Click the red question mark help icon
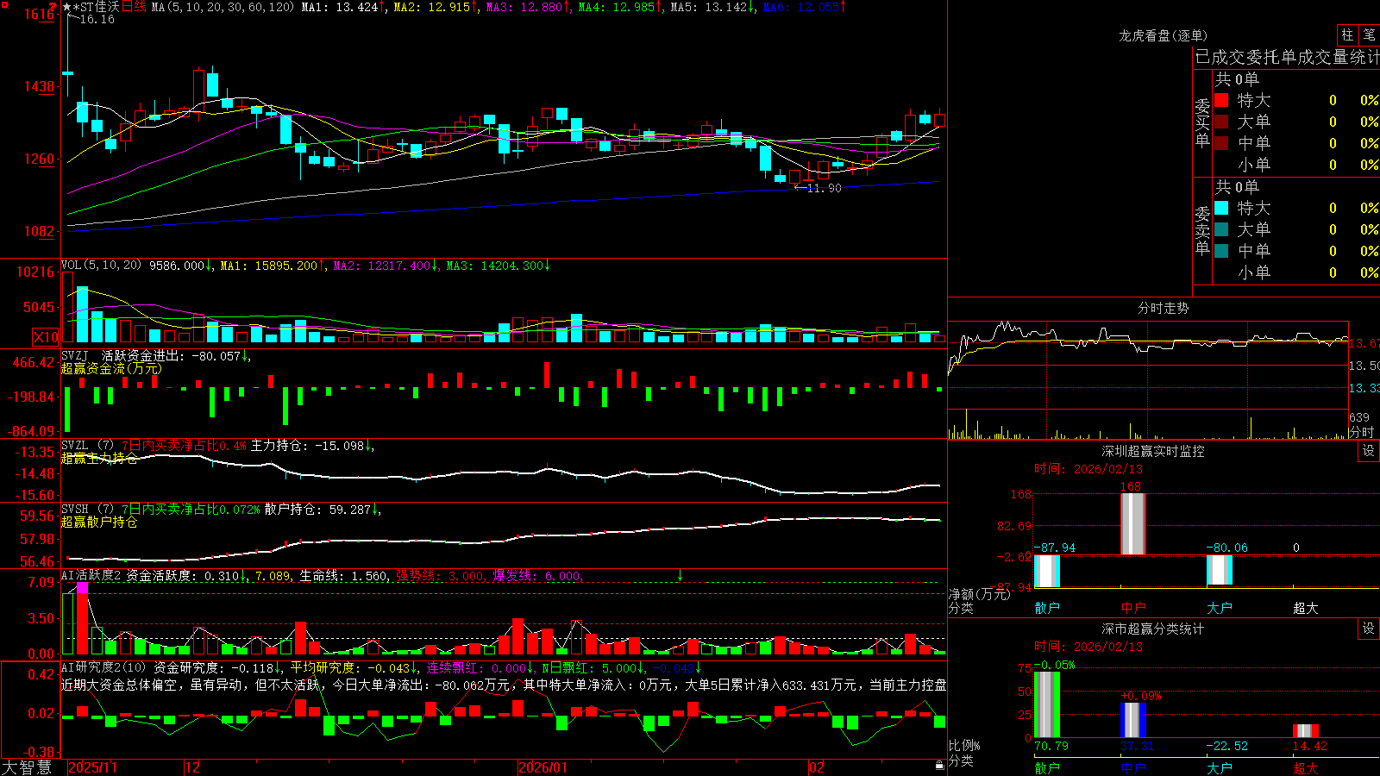This screenshot has height=776, width=1380. [53, 7]
